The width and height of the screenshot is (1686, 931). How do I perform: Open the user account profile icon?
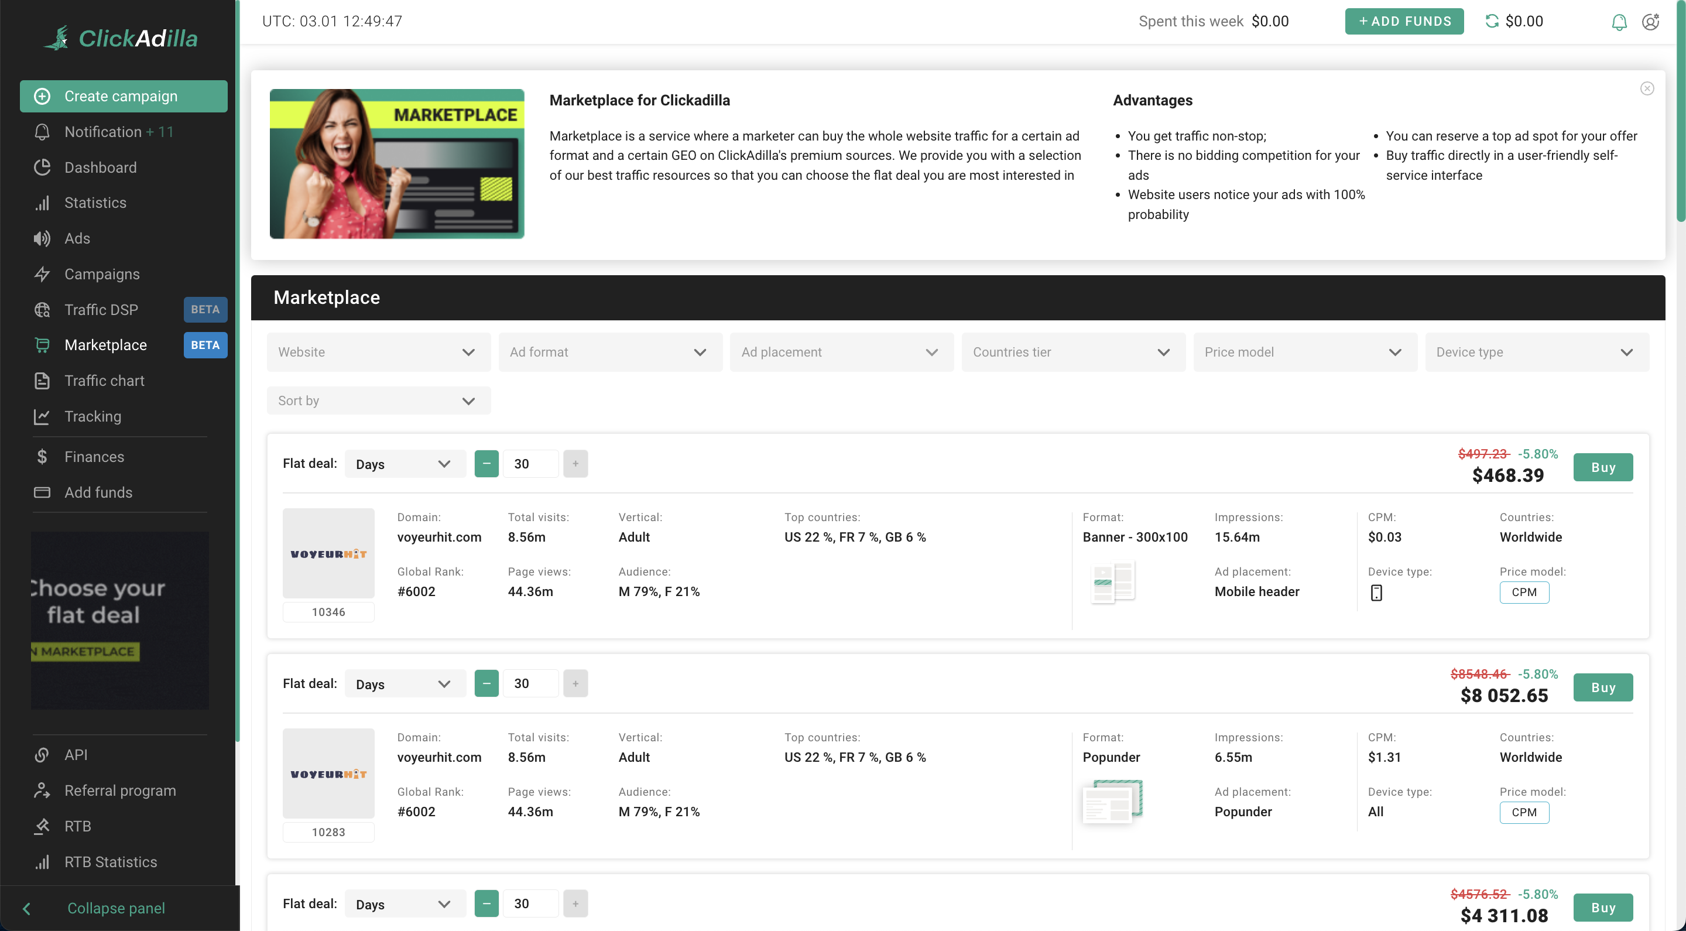pyautogui.click(x=1651, y=22)
